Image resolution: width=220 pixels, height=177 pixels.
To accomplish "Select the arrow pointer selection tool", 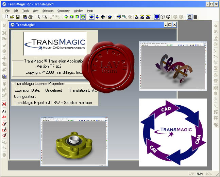I will [x=39, y=17].
